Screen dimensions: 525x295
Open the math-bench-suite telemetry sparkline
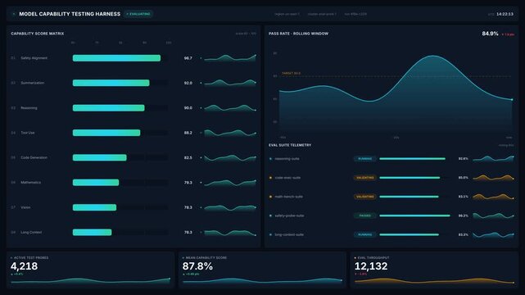coord(493,197)
